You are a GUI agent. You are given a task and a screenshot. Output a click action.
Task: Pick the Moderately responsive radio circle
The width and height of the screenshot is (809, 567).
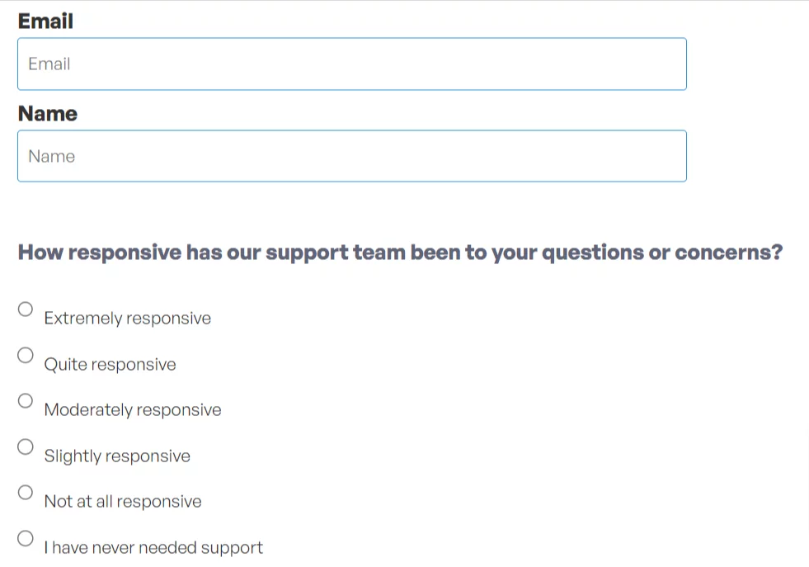point(26,401)
